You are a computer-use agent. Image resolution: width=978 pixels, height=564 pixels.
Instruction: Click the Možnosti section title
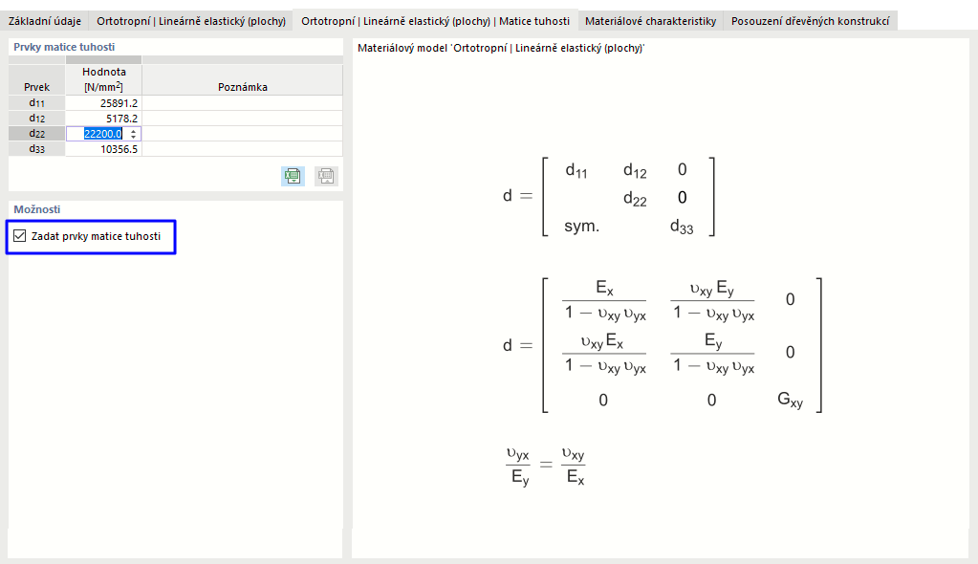36,209
